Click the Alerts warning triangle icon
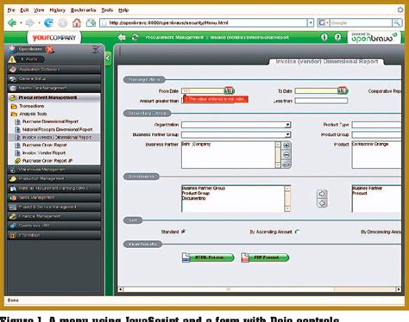Screen dimensions: 409x322 (x=12, y=59)
